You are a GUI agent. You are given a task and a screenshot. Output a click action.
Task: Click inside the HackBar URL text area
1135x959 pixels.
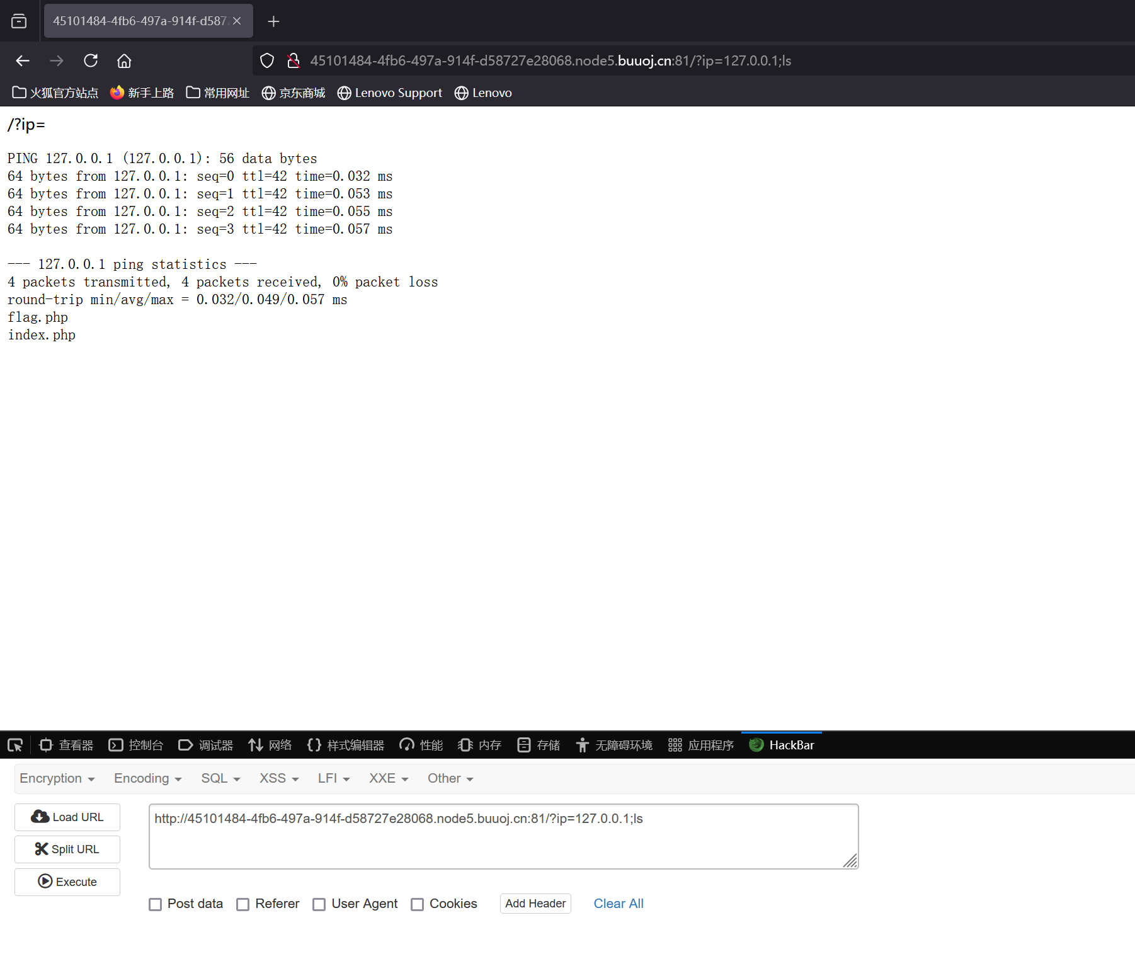click(503, 836)
